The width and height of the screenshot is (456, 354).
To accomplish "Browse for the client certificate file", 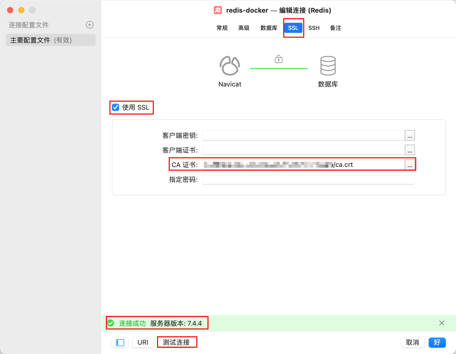I will click(x=410, y=150).
